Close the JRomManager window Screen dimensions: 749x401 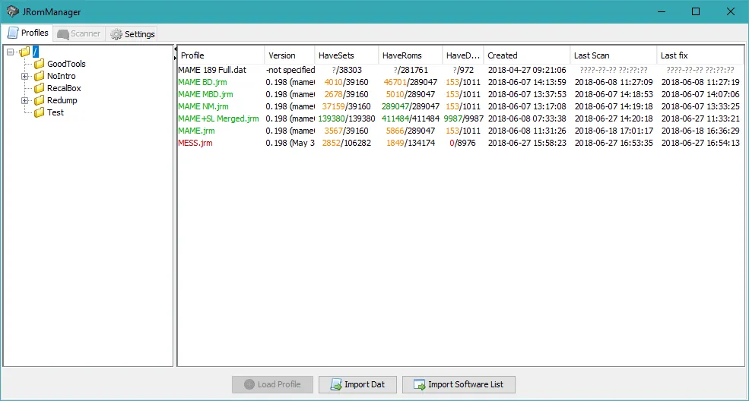click(x=731, y=11)
